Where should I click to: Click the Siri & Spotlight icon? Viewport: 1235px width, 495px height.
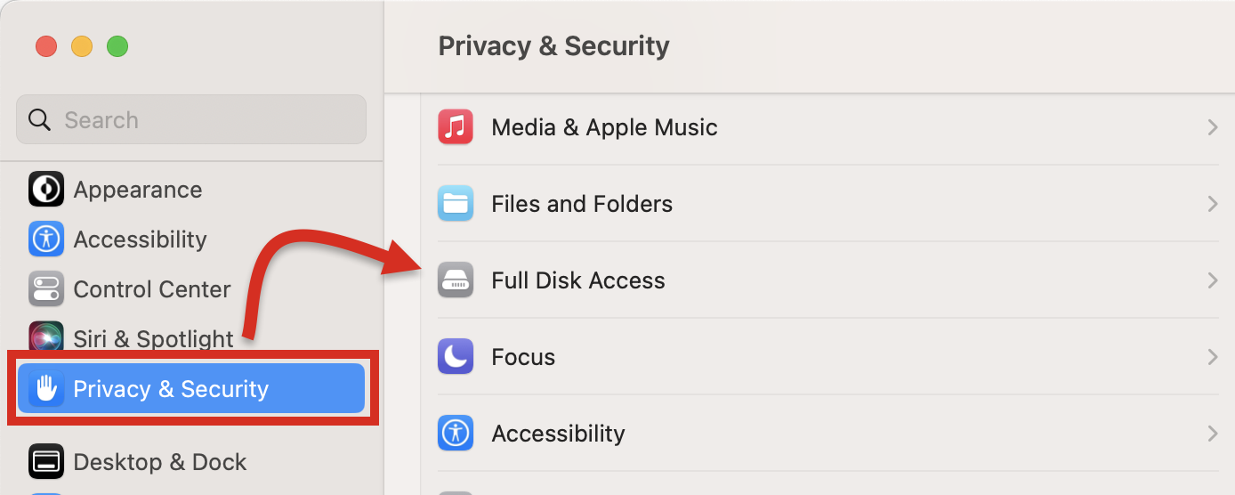[x=46, y=337]
